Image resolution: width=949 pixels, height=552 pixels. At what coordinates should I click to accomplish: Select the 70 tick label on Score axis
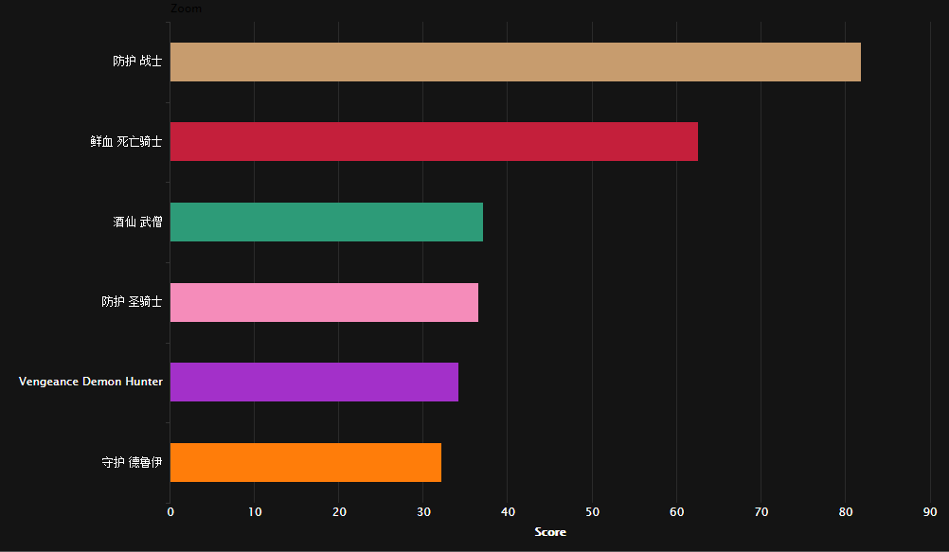(761, 512)
